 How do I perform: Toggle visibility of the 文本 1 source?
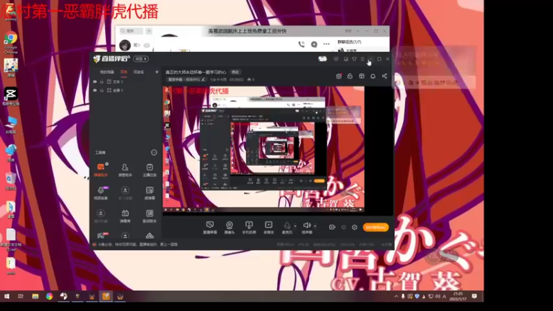coord(95,82)
